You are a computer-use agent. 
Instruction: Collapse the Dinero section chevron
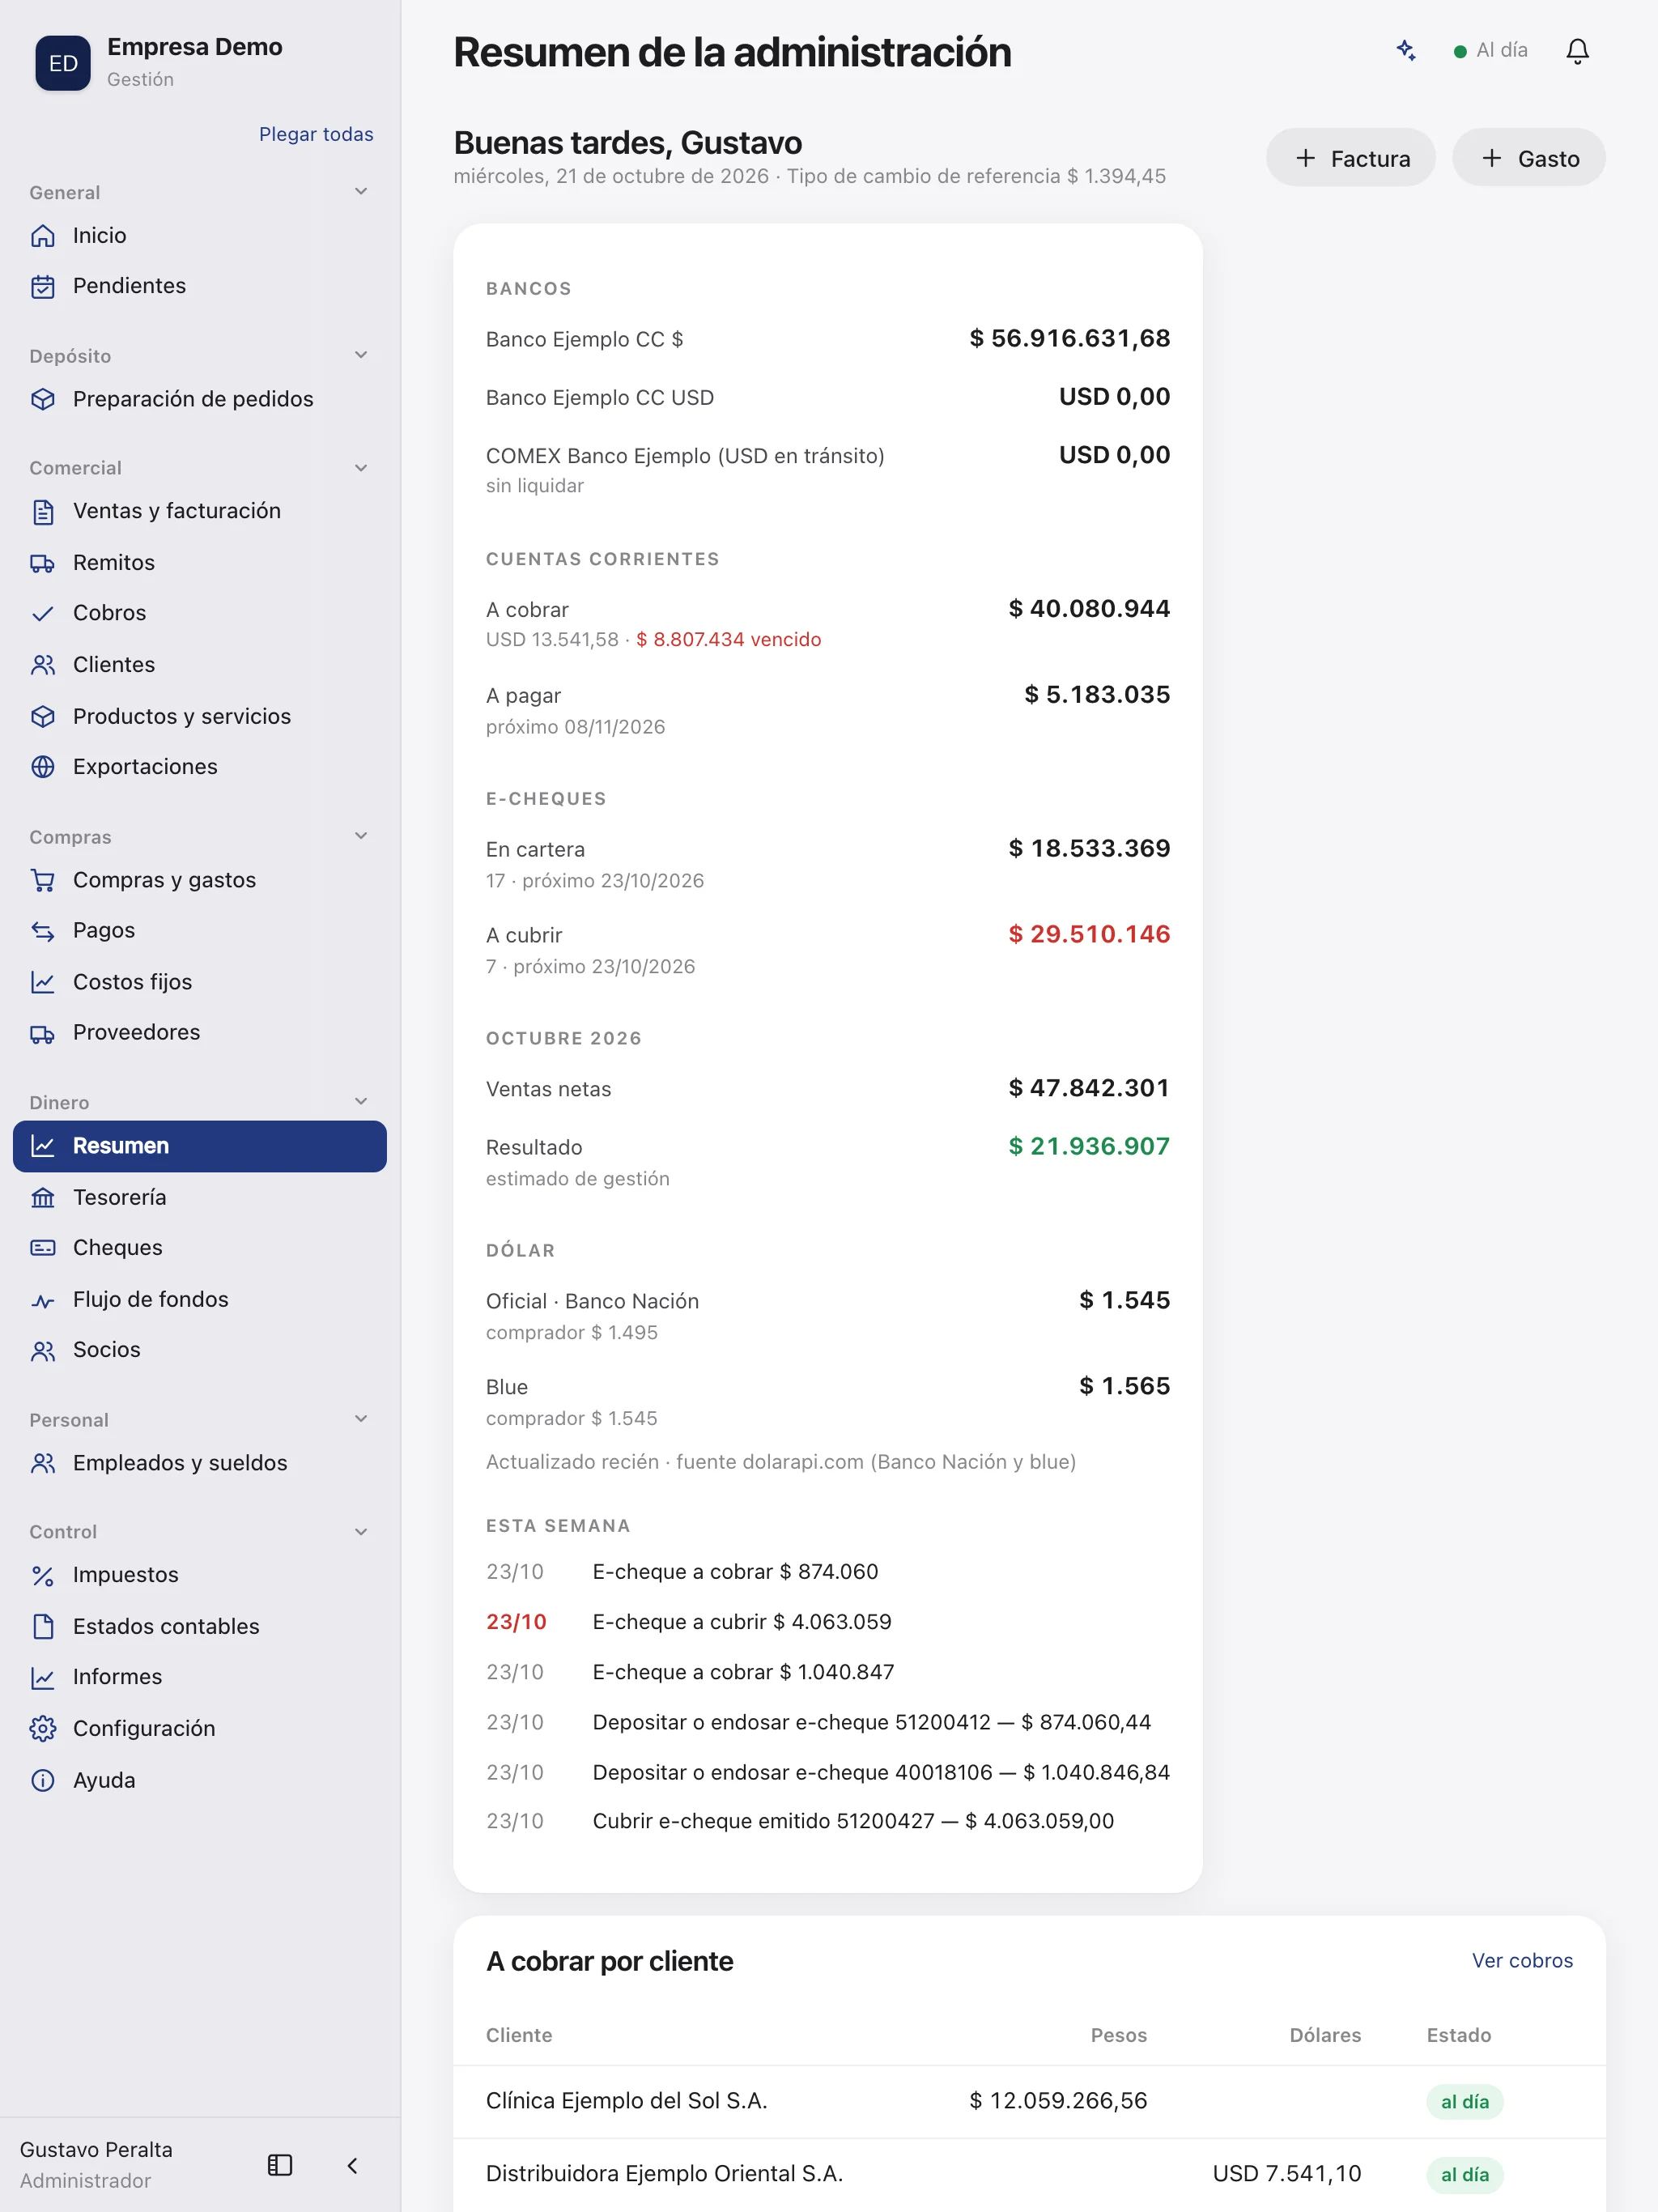[361, 1102]
